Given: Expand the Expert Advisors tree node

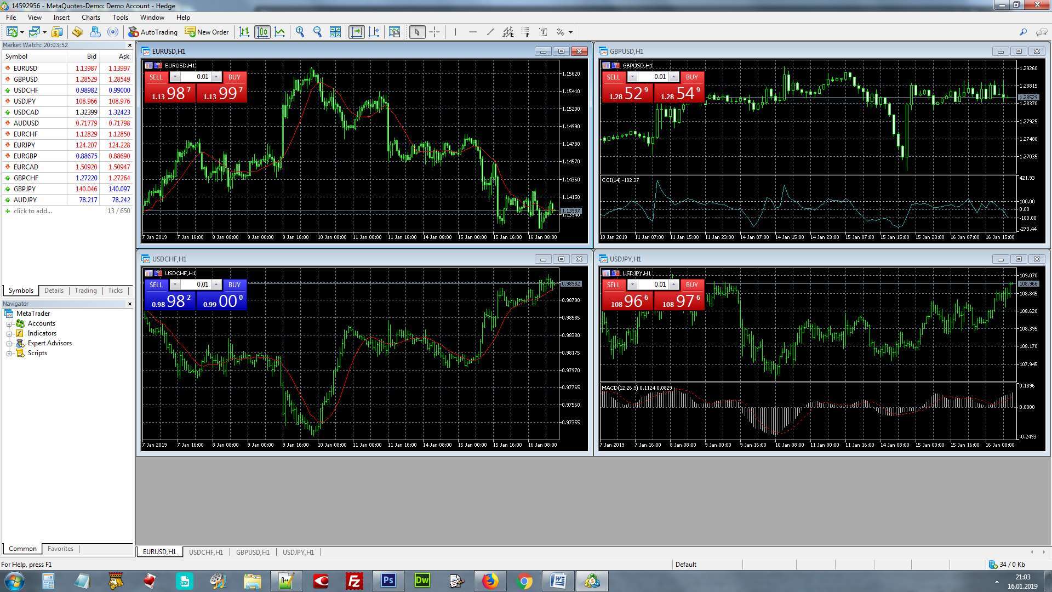Looking at the screenshot, I should tap(9, 344).
